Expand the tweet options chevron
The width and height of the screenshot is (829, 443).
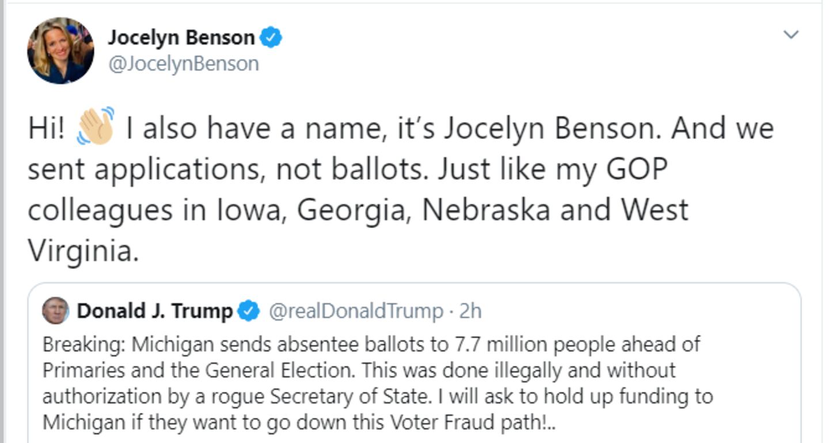coord(792,35)
